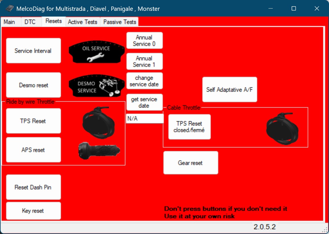
Task: Click change service date button
Action: click(x=144, y=81)
